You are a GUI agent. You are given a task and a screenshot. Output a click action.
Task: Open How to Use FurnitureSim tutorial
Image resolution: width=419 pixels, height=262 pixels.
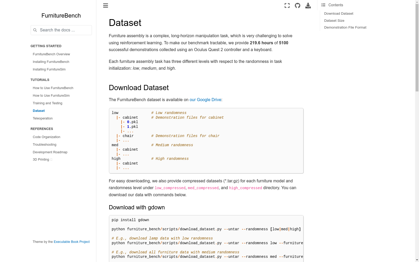tap(51, 96)
